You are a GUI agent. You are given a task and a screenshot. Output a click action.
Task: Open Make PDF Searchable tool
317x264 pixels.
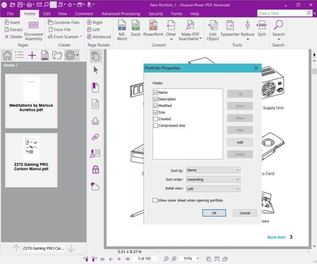pyautogui.click(x=190, y=30)
